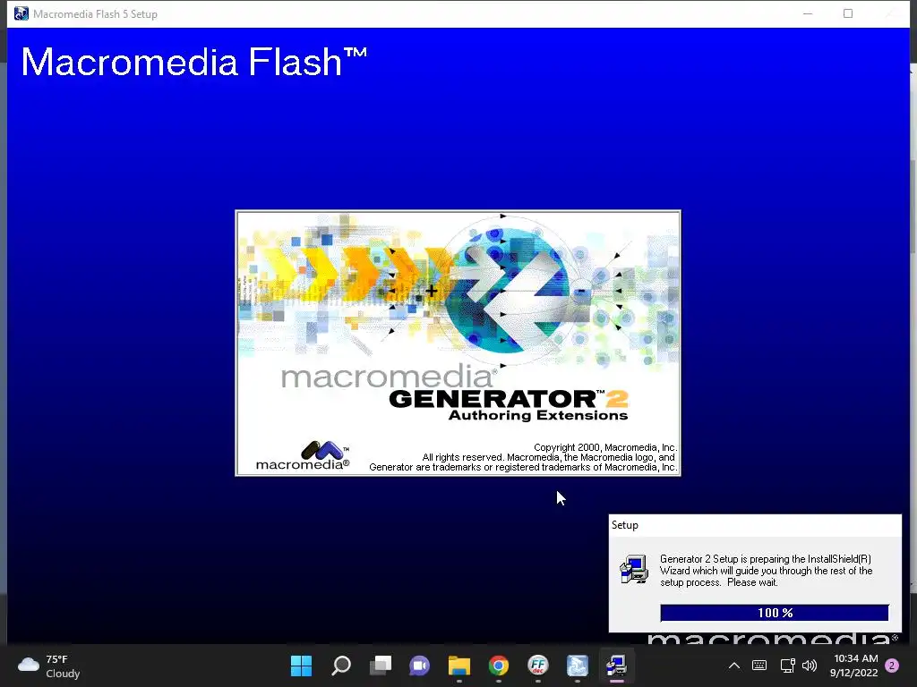Screen dimensions: 917x687
Task: Open the network status tray icon
Action: coord(787,666)
